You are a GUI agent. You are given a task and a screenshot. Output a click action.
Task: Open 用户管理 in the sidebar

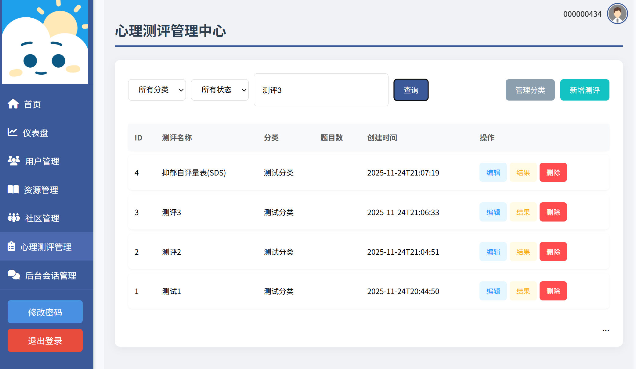(x=42, y=161)
